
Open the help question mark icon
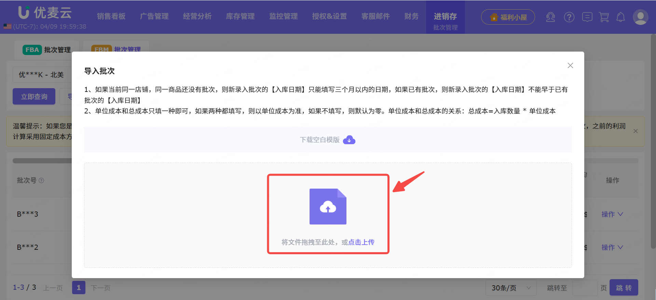[569, 17]
